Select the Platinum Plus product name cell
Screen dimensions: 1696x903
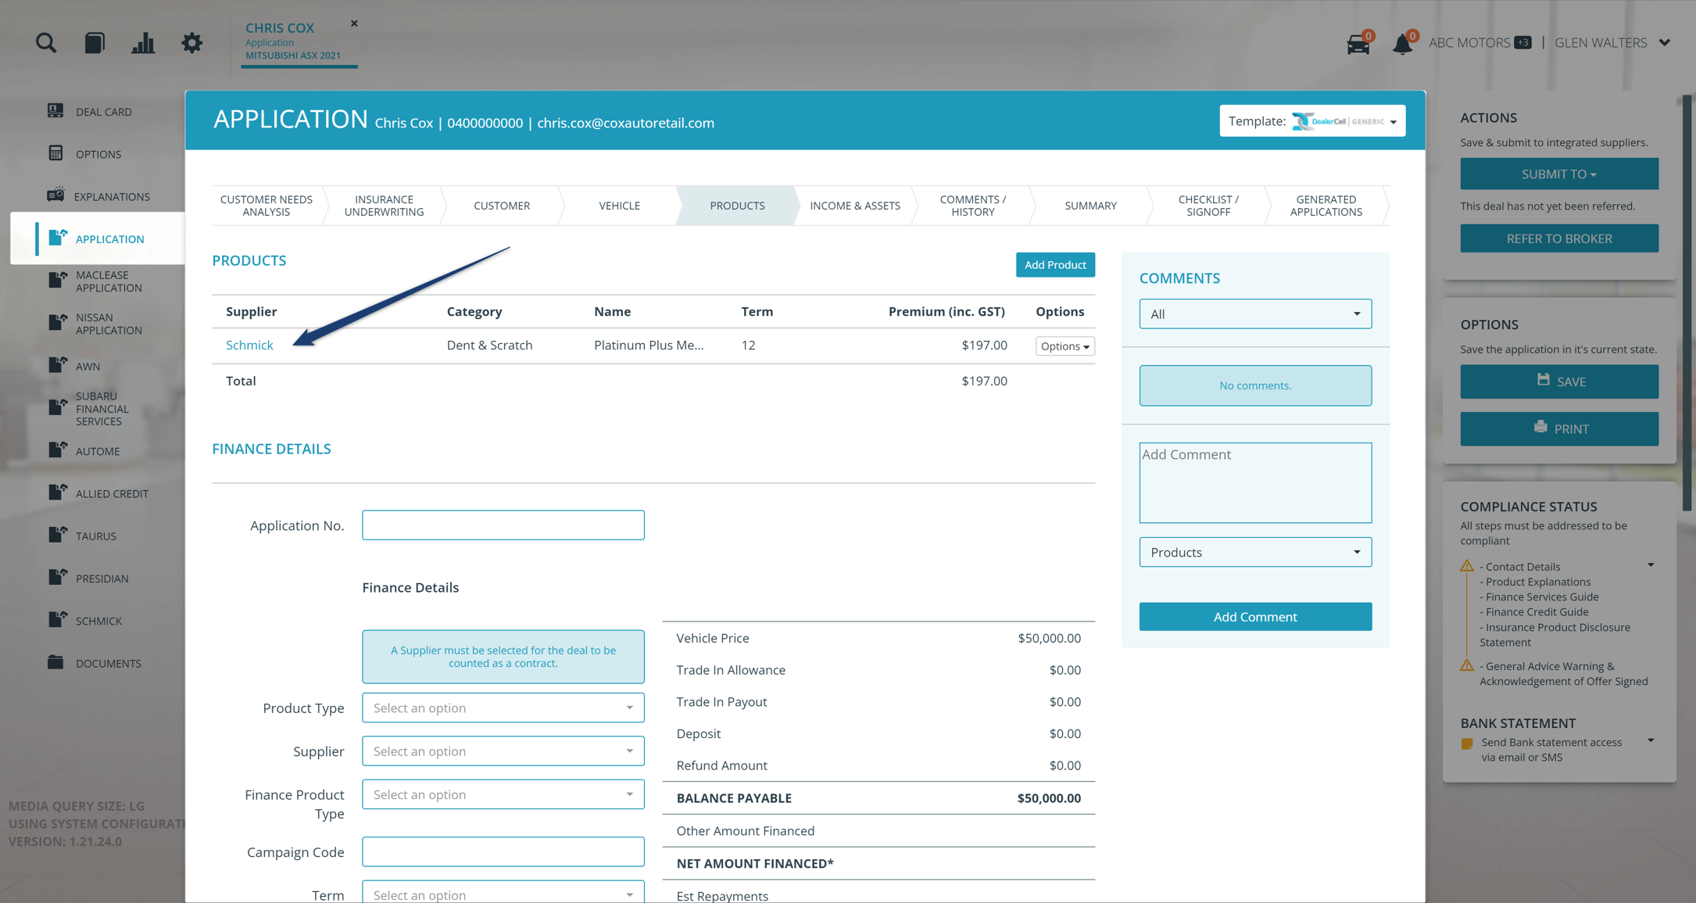pyautogui.click(x=649, y=345)
